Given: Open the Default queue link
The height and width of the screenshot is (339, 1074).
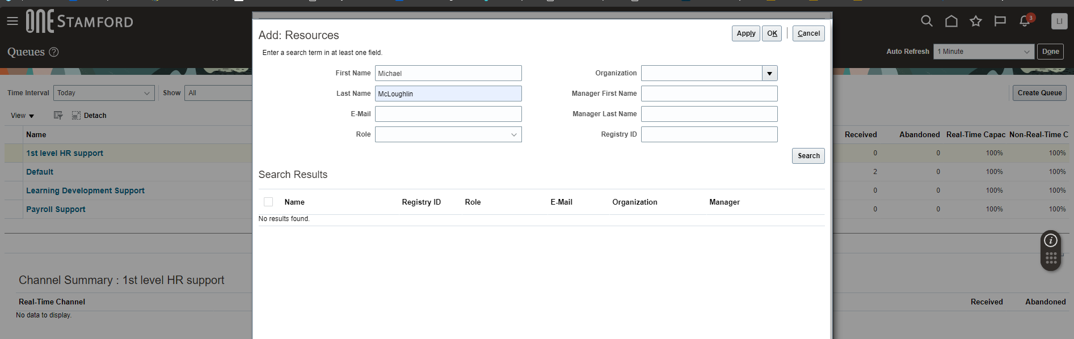Looking at the screenshot, I should click(40, 172).
